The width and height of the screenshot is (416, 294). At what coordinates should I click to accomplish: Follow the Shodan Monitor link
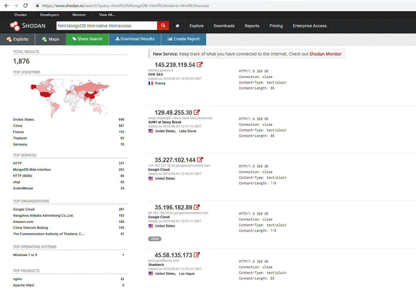coord(325,54)
